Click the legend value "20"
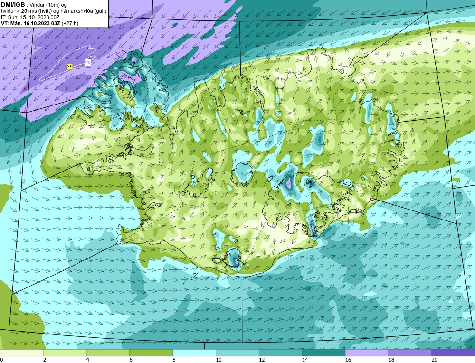Viewport: 475px width, 363px height. pyautogui.click(x=435, y=360)
